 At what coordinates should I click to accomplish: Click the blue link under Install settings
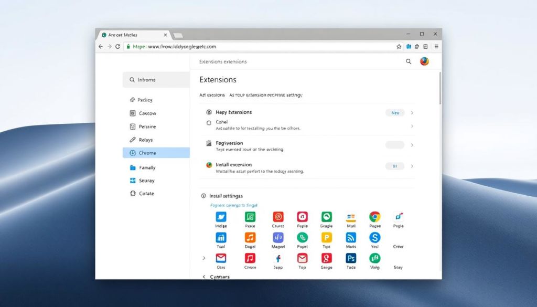tap(233, 205)
